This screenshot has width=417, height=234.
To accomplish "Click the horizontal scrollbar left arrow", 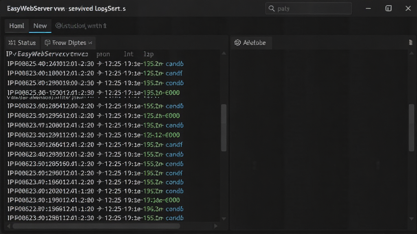I will pyautogui.click(x=9, y=226).
